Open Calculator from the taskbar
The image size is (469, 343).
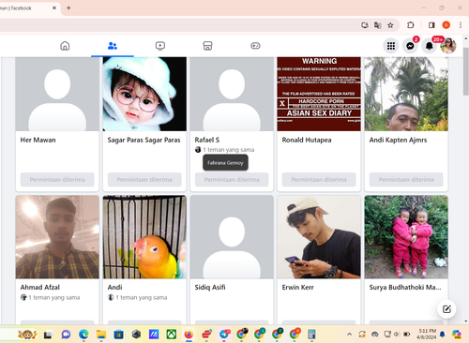[x=311, y=335]
